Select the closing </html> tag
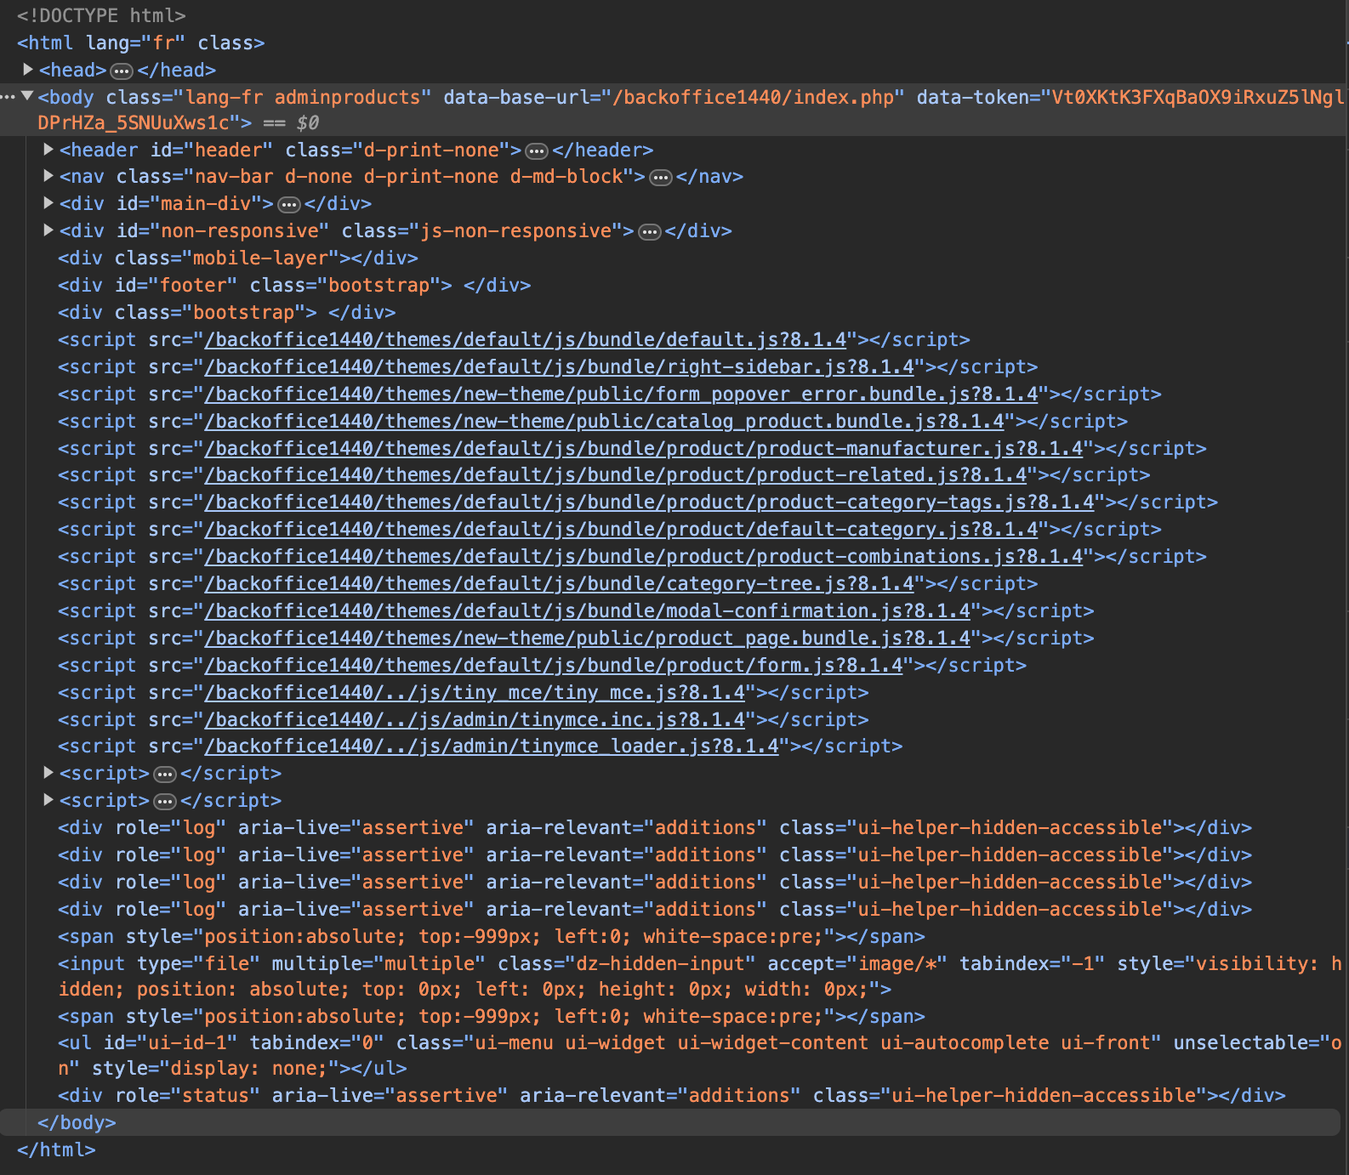 [56, 1149]
